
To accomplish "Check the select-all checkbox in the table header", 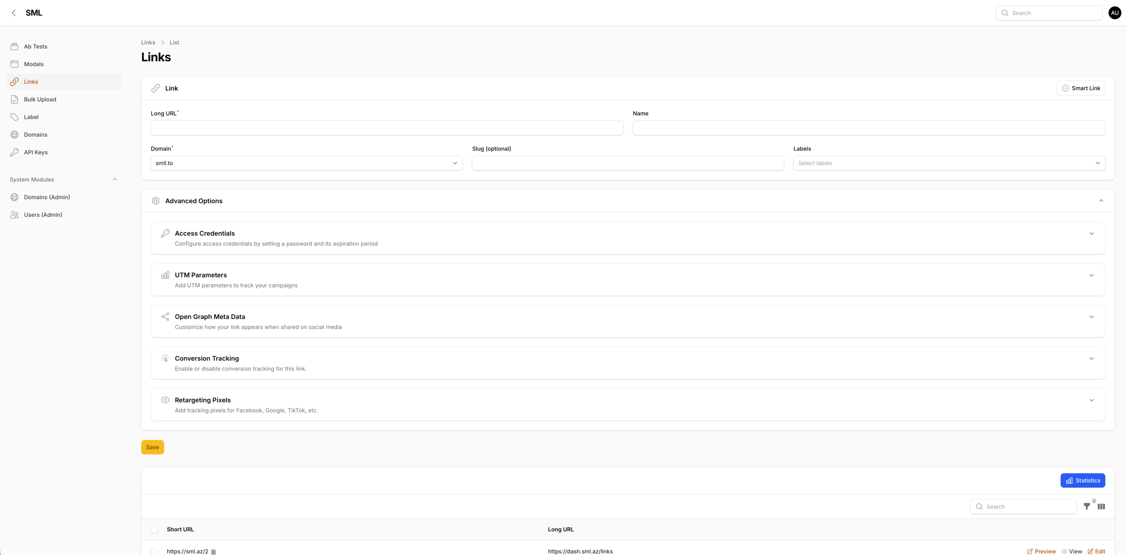I will (154, 529).
